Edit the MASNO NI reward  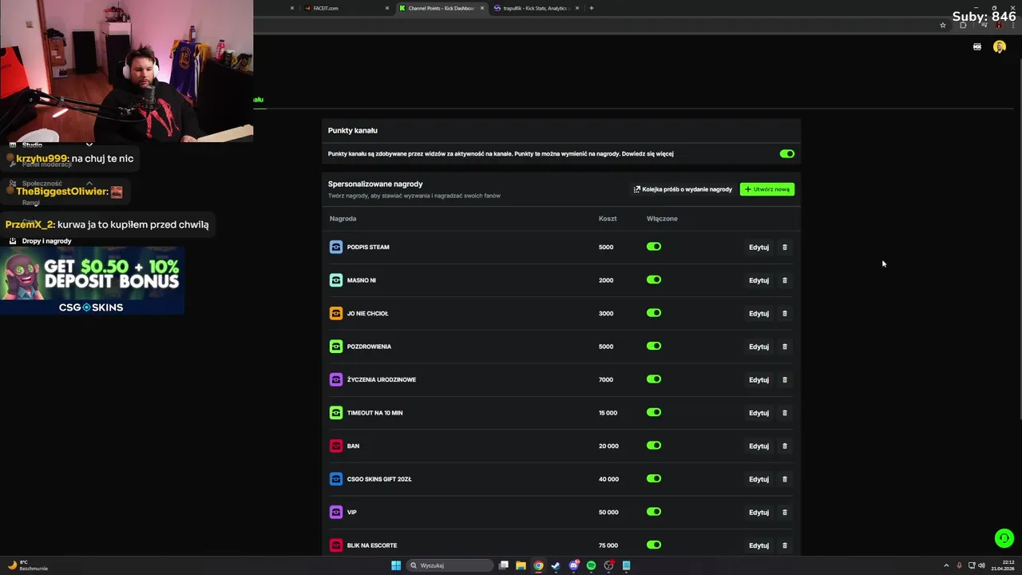pyautogui.click(x=759, y=280)
